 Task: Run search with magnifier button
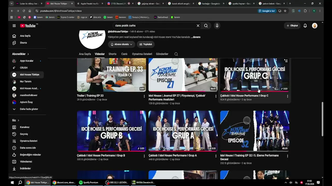(x=206, y=26)
